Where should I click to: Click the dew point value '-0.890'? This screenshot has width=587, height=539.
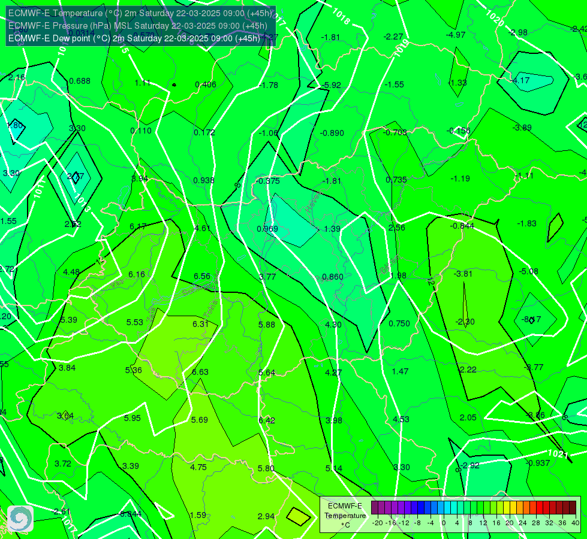pos(332,133)
